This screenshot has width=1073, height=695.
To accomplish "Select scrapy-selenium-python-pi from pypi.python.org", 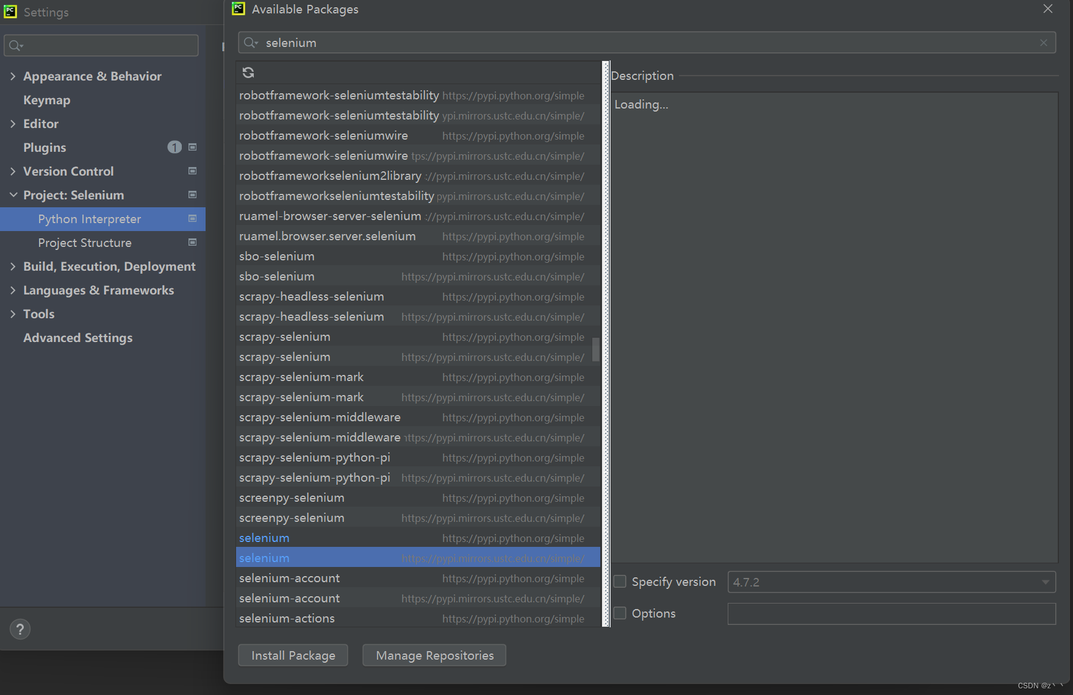I will [x=418, y=457].
